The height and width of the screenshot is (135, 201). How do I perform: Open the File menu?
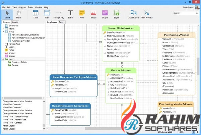click(4, 7)
